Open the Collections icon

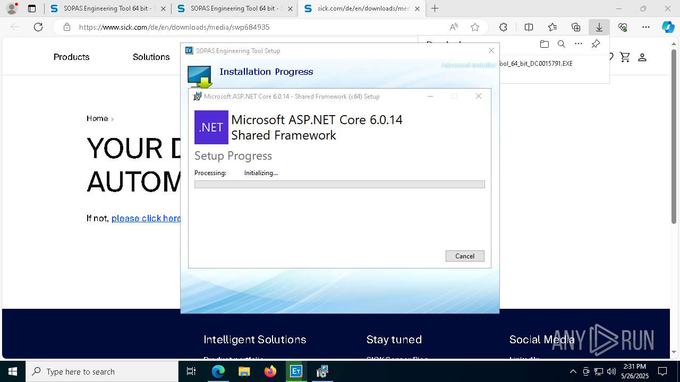tap(576, 27)
